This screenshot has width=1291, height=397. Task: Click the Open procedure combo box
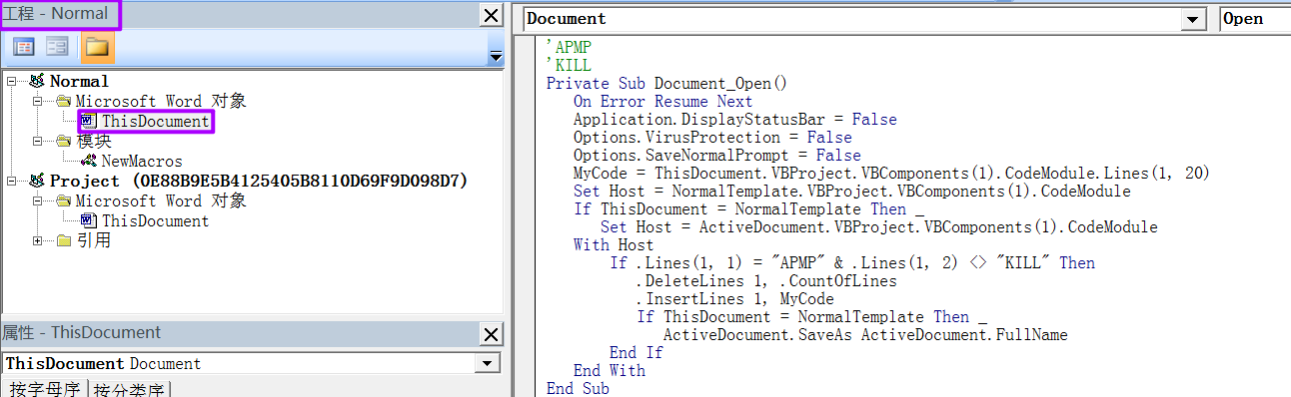point(1255,19)
